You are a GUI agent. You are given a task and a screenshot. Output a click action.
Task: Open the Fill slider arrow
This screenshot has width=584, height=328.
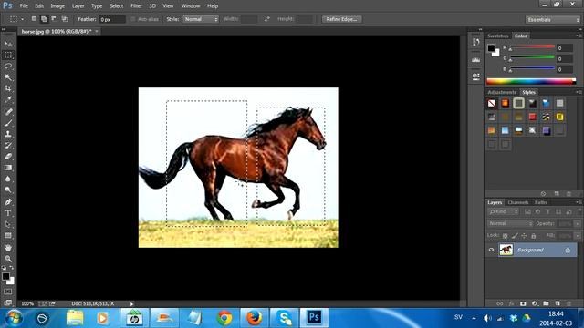tap(578, 236)
